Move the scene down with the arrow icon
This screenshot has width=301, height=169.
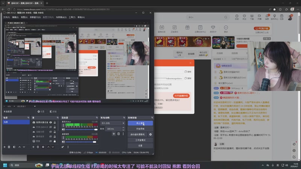(x=24, y=147)
